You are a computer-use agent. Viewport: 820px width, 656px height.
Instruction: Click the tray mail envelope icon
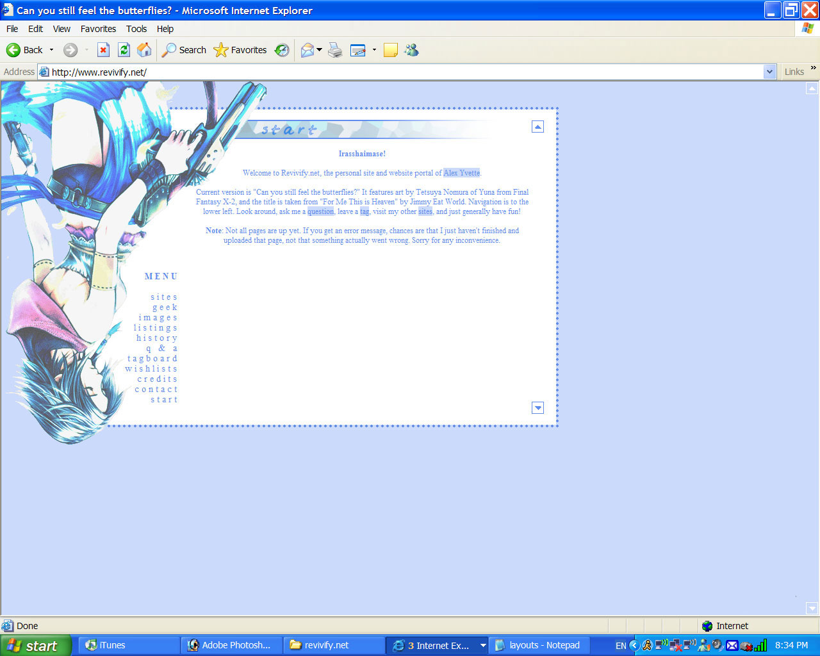[x=732, y=646]
